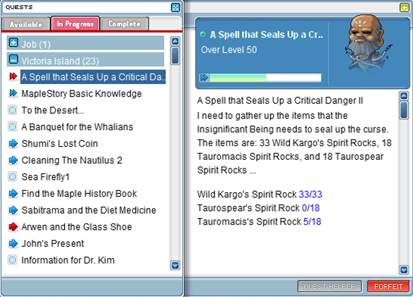Select Find the Maple History Book quest
The width and height of the screenshot is (413, 297).
[x=79, y=193]
